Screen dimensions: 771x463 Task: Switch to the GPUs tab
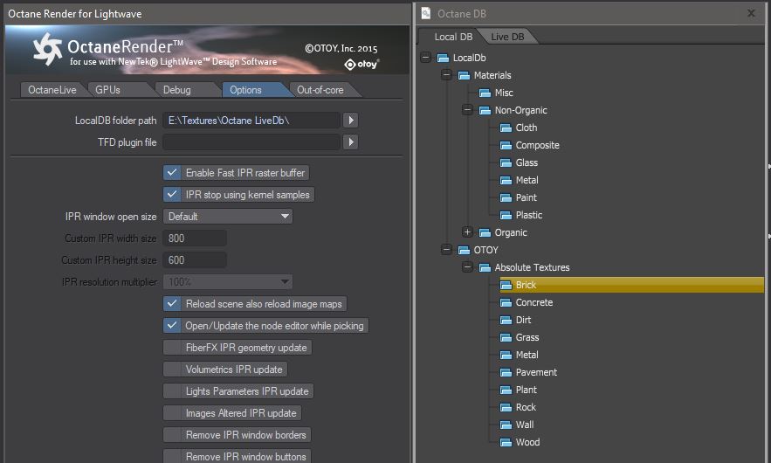tap(107, 90)
